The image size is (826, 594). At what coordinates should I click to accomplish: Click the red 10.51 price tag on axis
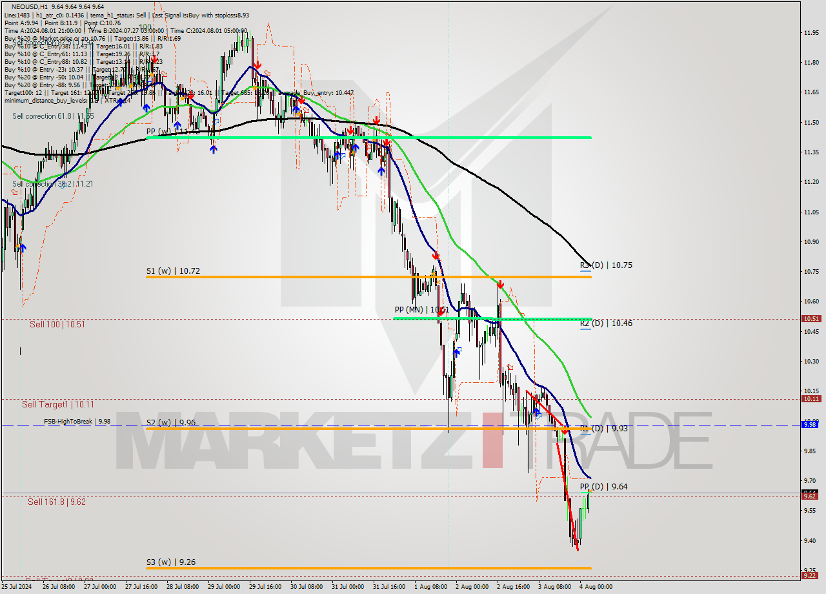click(x=811, y=318)
